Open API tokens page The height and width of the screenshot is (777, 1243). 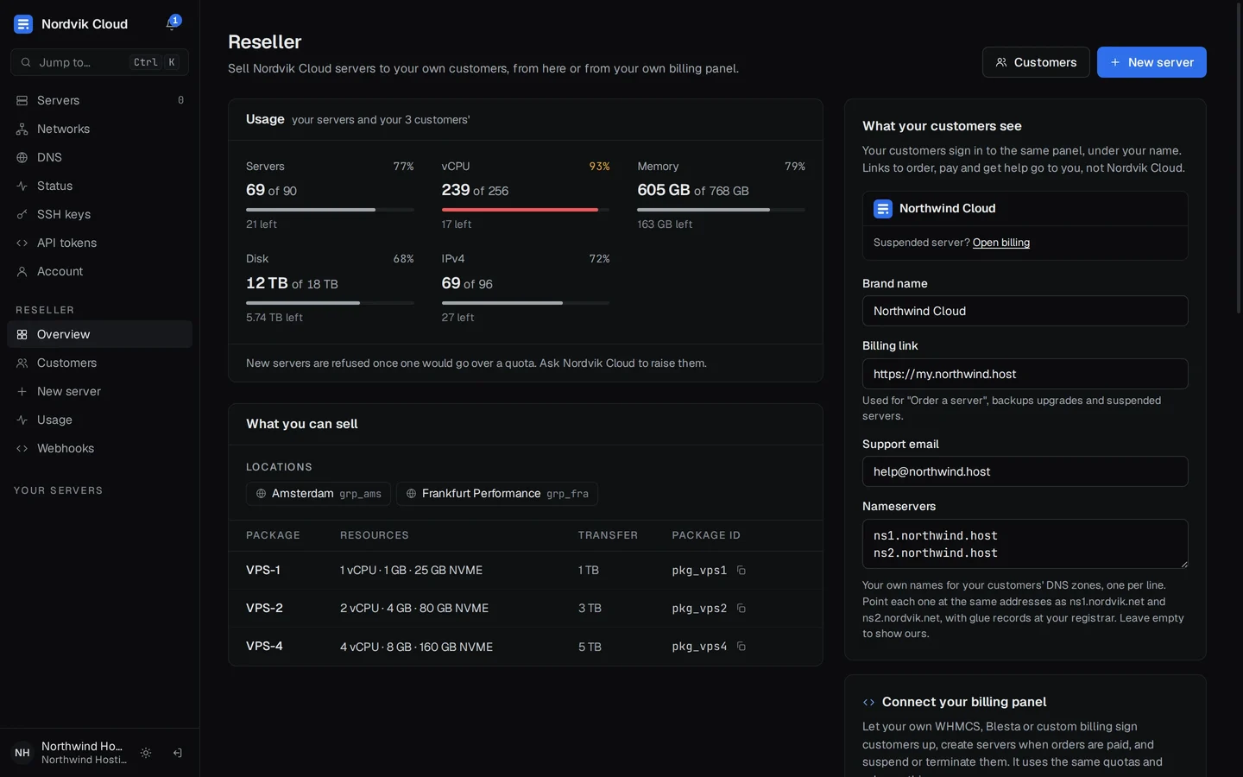(x=99, y=243)
